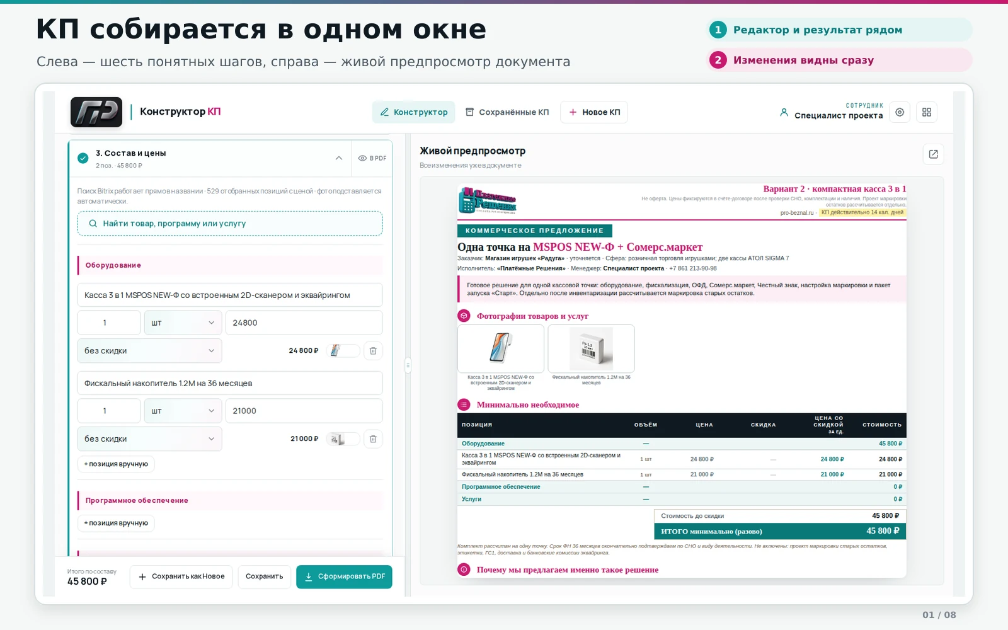Click pro-beznal.ru text in preview
Screen dimensions: 1008x630
[x=797, y=213]
